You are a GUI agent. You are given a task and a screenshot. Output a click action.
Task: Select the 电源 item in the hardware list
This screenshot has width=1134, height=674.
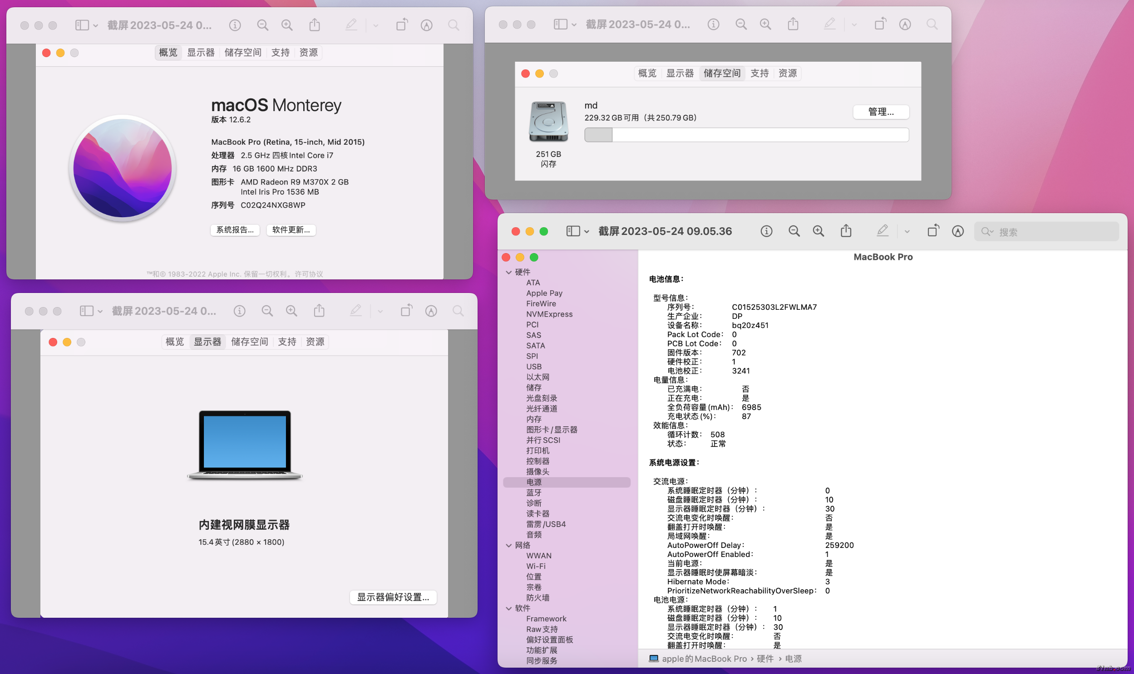click(x=534, y=482)
